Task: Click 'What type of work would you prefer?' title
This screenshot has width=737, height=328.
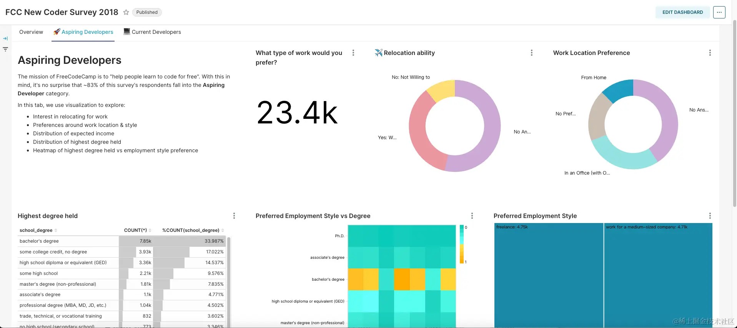Action: 299,57
